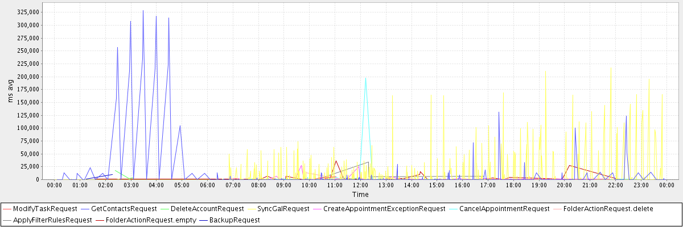Screen dimensions: 683x227
Task: Select the 18:00 time axis label
Action: pos(513,185)
